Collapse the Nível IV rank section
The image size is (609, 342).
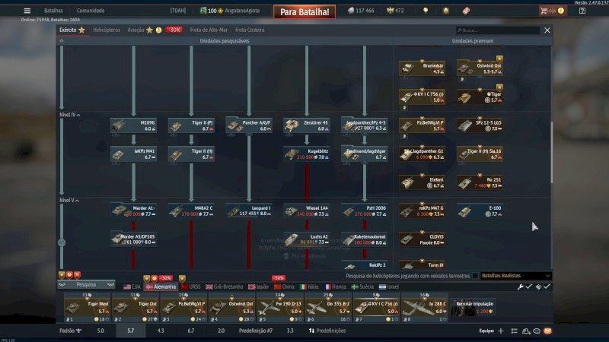coord(70,116)
